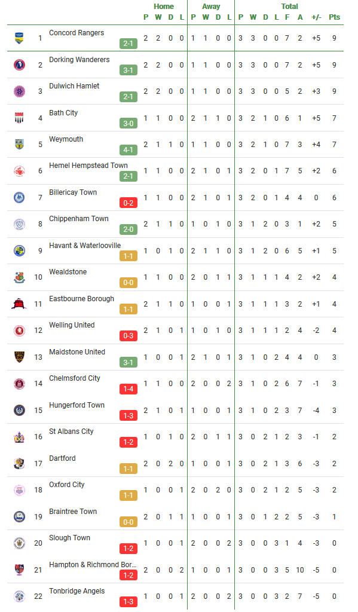Screen dimensions: 358x612
Task: Open Chelmsford City 1-4 loss badge
Action: (128, 388)
